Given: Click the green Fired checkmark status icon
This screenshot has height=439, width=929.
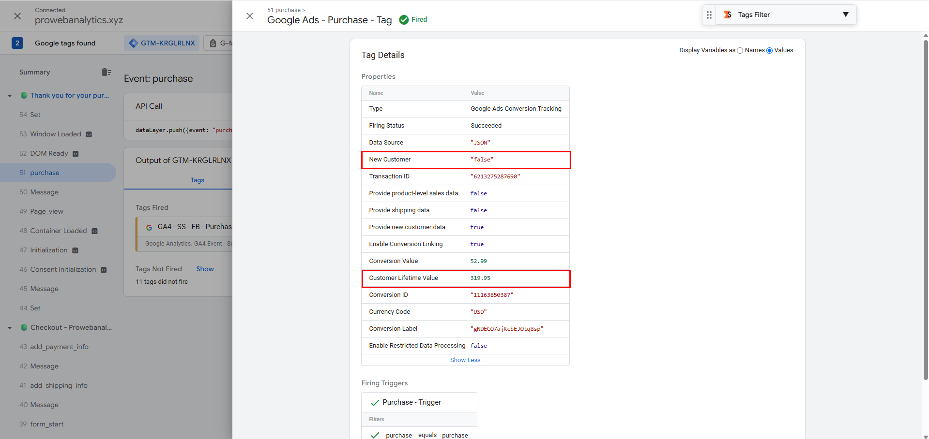Looking at the screenshot, I should pyautogui.click(x=404, y=20).
